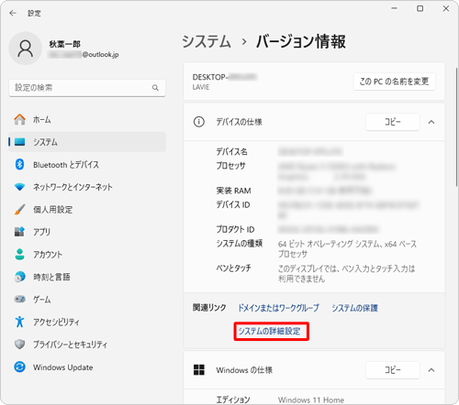
Task: Open the アカウント category
Action: tap(87, 255)
